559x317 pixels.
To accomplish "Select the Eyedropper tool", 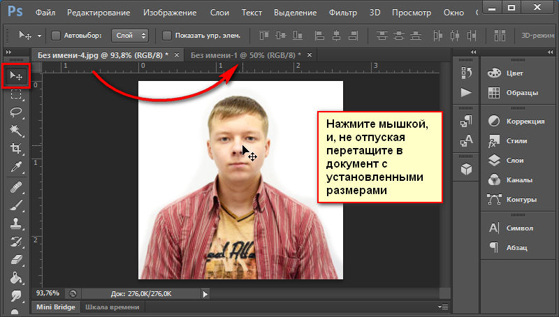I will 16,167.
